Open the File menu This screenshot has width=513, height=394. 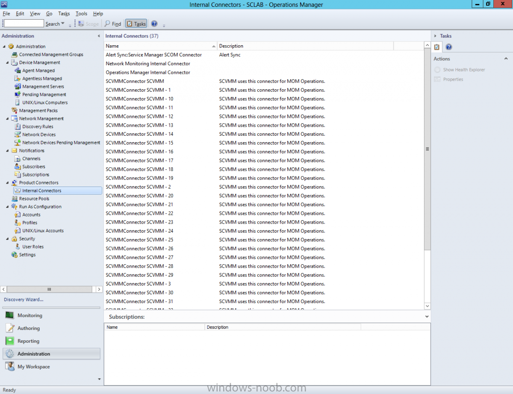click(6, 14)
